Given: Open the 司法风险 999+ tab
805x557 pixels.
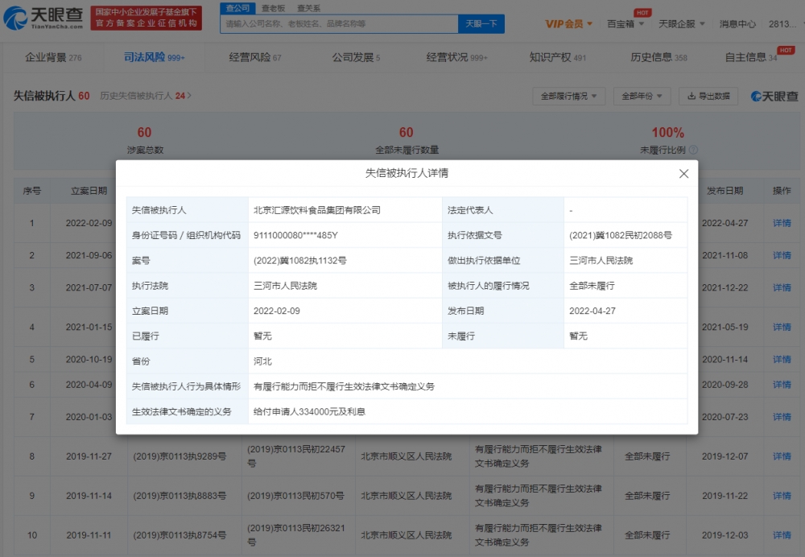Looking at the screenshot, I should [x=154, y=57].
